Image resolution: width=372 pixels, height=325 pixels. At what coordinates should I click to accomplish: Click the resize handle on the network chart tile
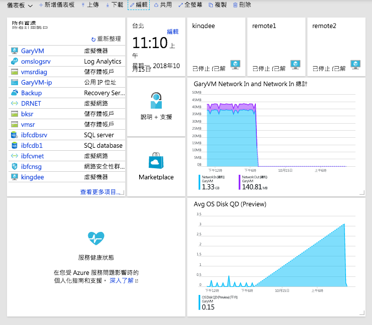point(362,193)
